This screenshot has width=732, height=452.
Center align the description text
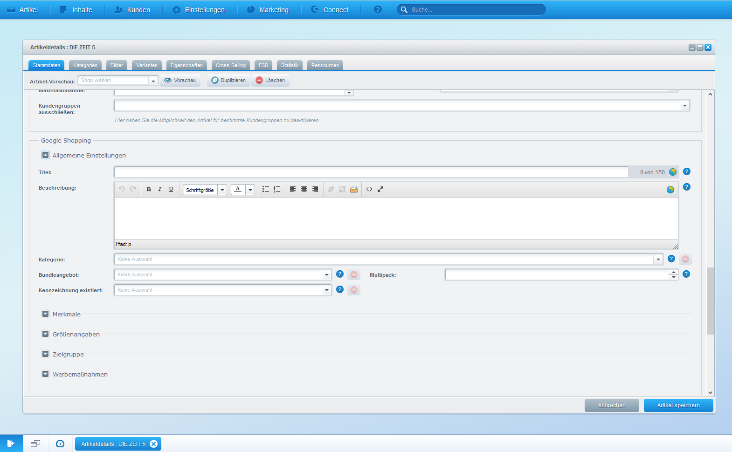coord(304,190)
